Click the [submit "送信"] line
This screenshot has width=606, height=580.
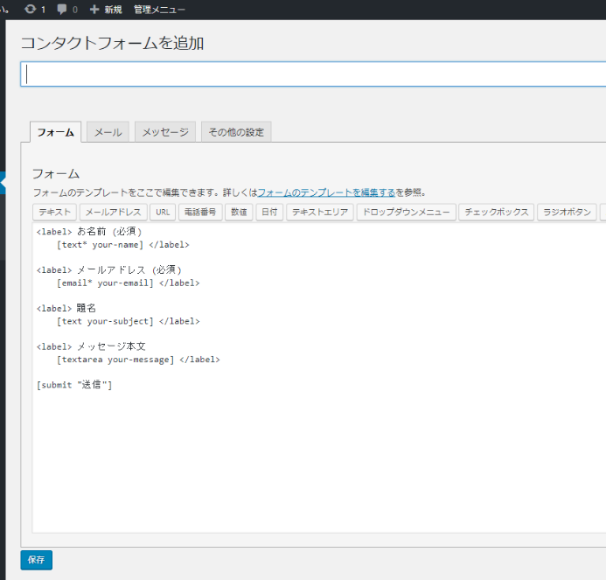(74, 385)
